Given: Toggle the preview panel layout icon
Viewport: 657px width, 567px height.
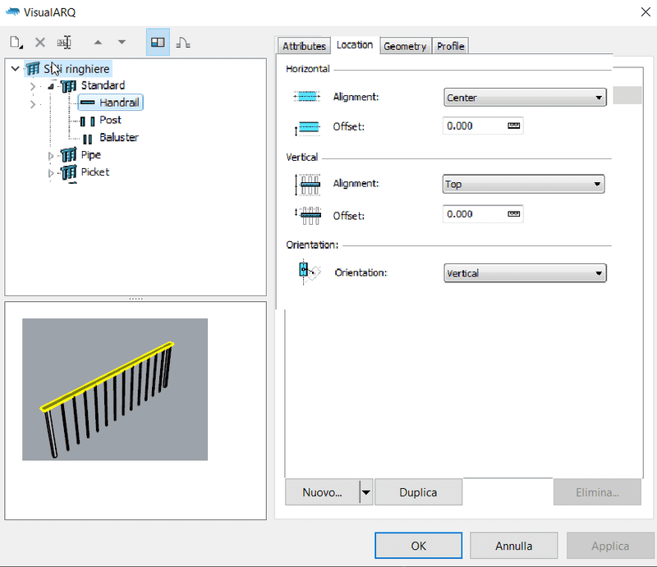Looking at the screenshot, I should click(158, 43).
